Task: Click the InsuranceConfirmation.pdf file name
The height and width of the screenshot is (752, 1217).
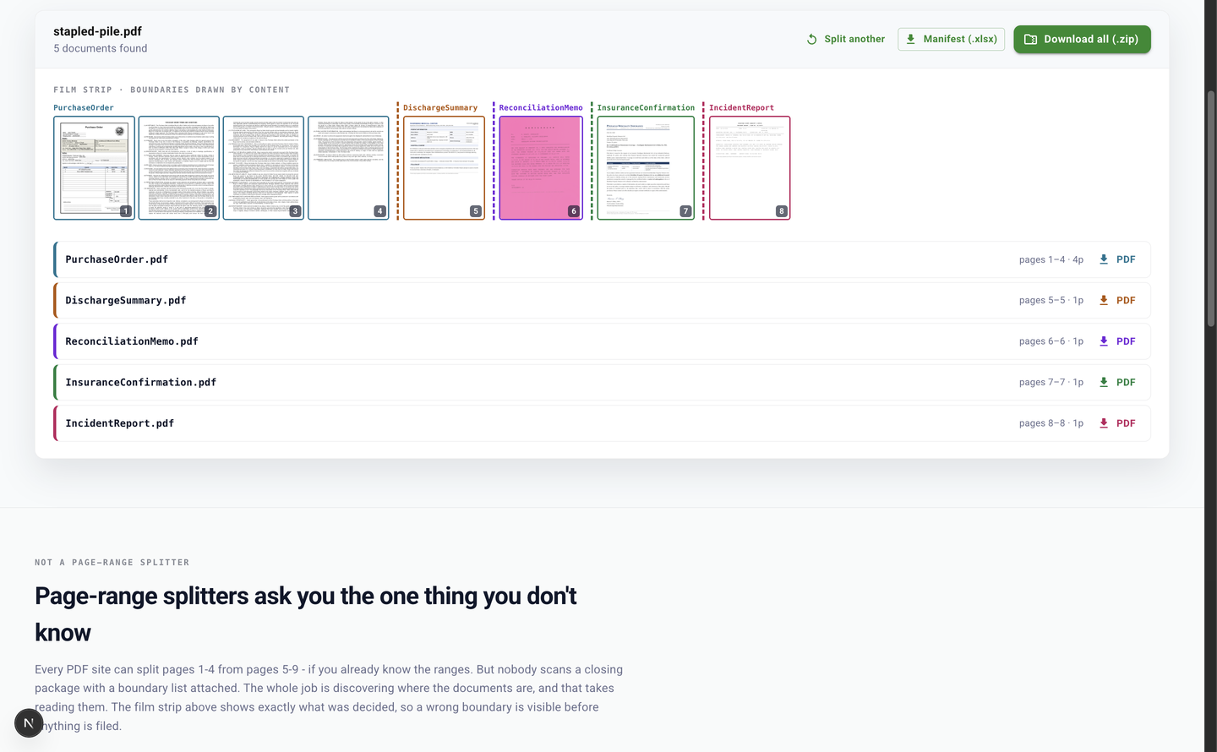Action: tap(141, 383)
